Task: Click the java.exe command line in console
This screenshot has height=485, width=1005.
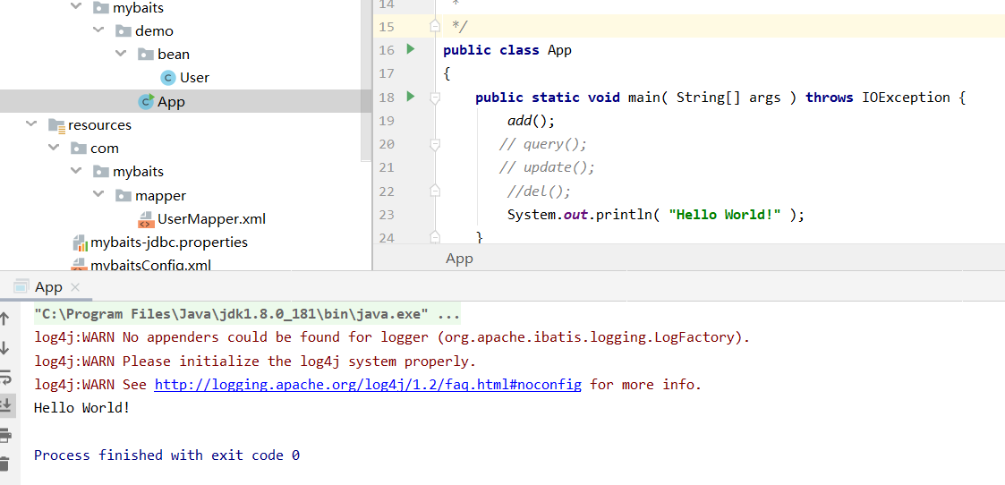Action: point(247,315)
